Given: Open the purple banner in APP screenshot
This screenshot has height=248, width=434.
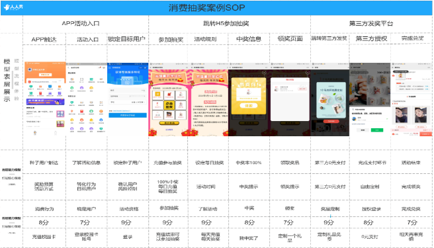Looking at the screenshot, I should (45, 102).
